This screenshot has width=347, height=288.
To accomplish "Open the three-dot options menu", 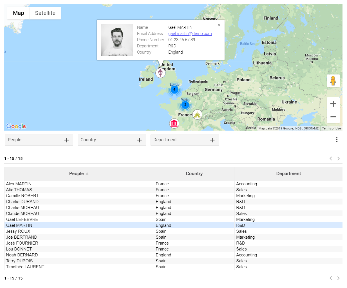I will [337, 140].
